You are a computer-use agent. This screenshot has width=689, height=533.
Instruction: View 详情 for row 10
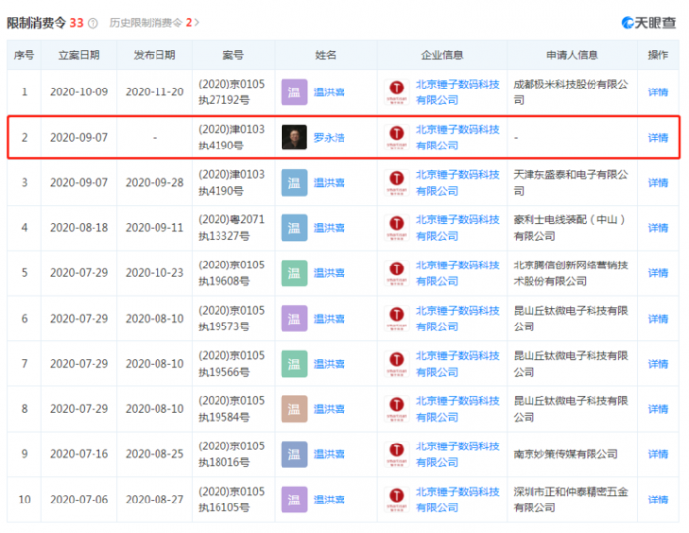[658, 500]
